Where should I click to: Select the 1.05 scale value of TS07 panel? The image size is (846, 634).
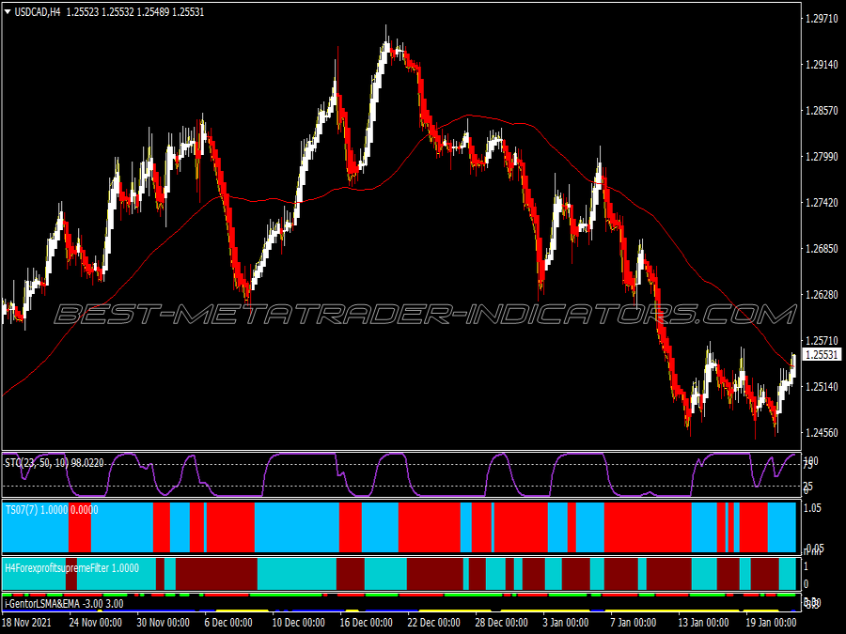(x=812, y=508)
